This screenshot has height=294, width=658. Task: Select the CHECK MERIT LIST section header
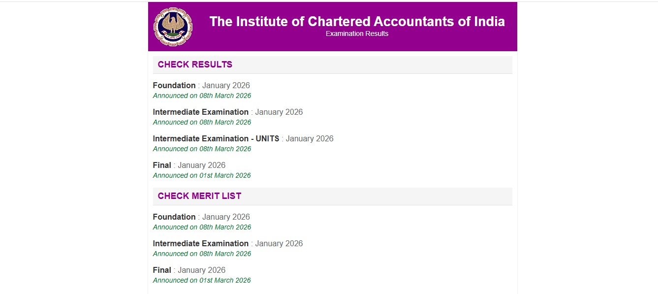pos(199,196)
